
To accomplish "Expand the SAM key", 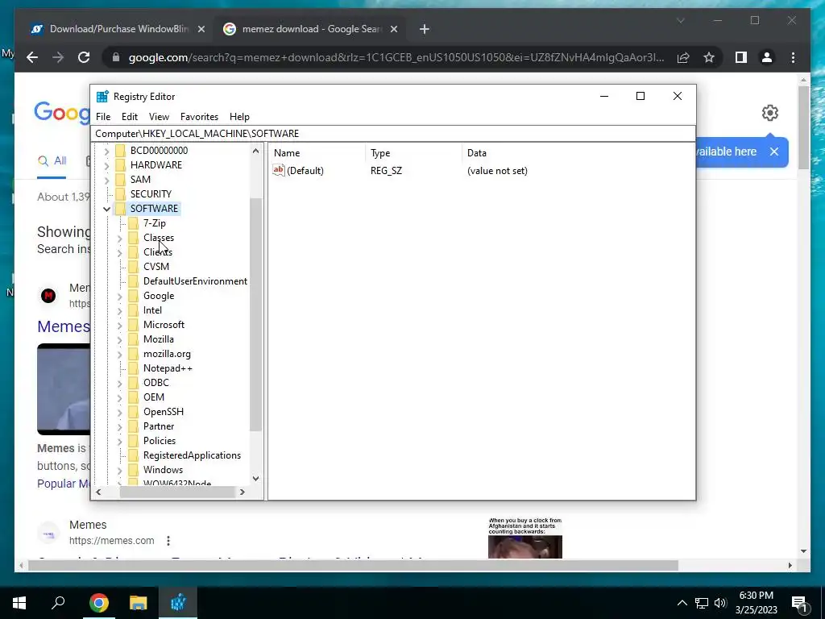I will point(107,180).
